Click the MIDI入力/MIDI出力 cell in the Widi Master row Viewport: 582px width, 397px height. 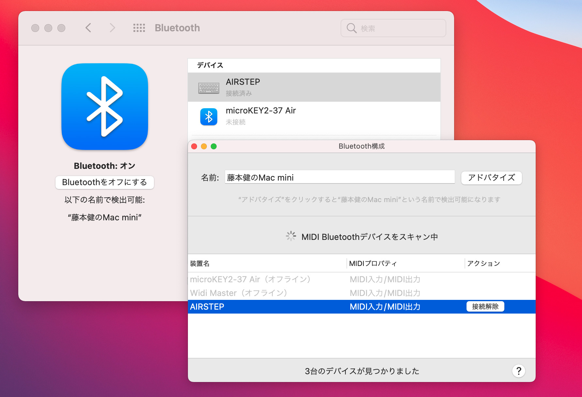coord(385,293)
